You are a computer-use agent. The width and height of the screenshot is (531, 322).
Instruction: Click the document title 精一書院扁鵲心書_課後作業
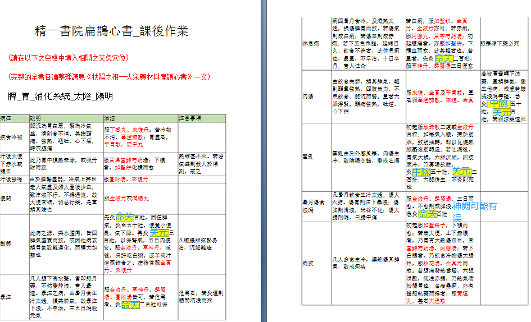pyautogui.click(x=111, y=31)
